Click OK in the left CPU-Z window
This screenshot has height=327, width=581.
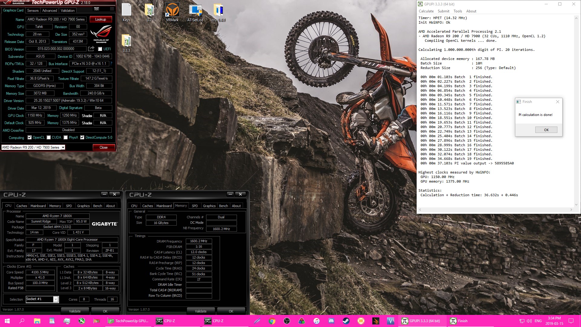click(x=105, y=311)
